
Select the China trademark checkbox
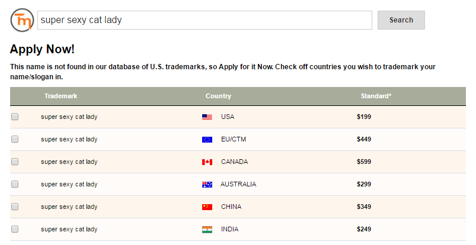pyautogui.click(x=15, y=207)
